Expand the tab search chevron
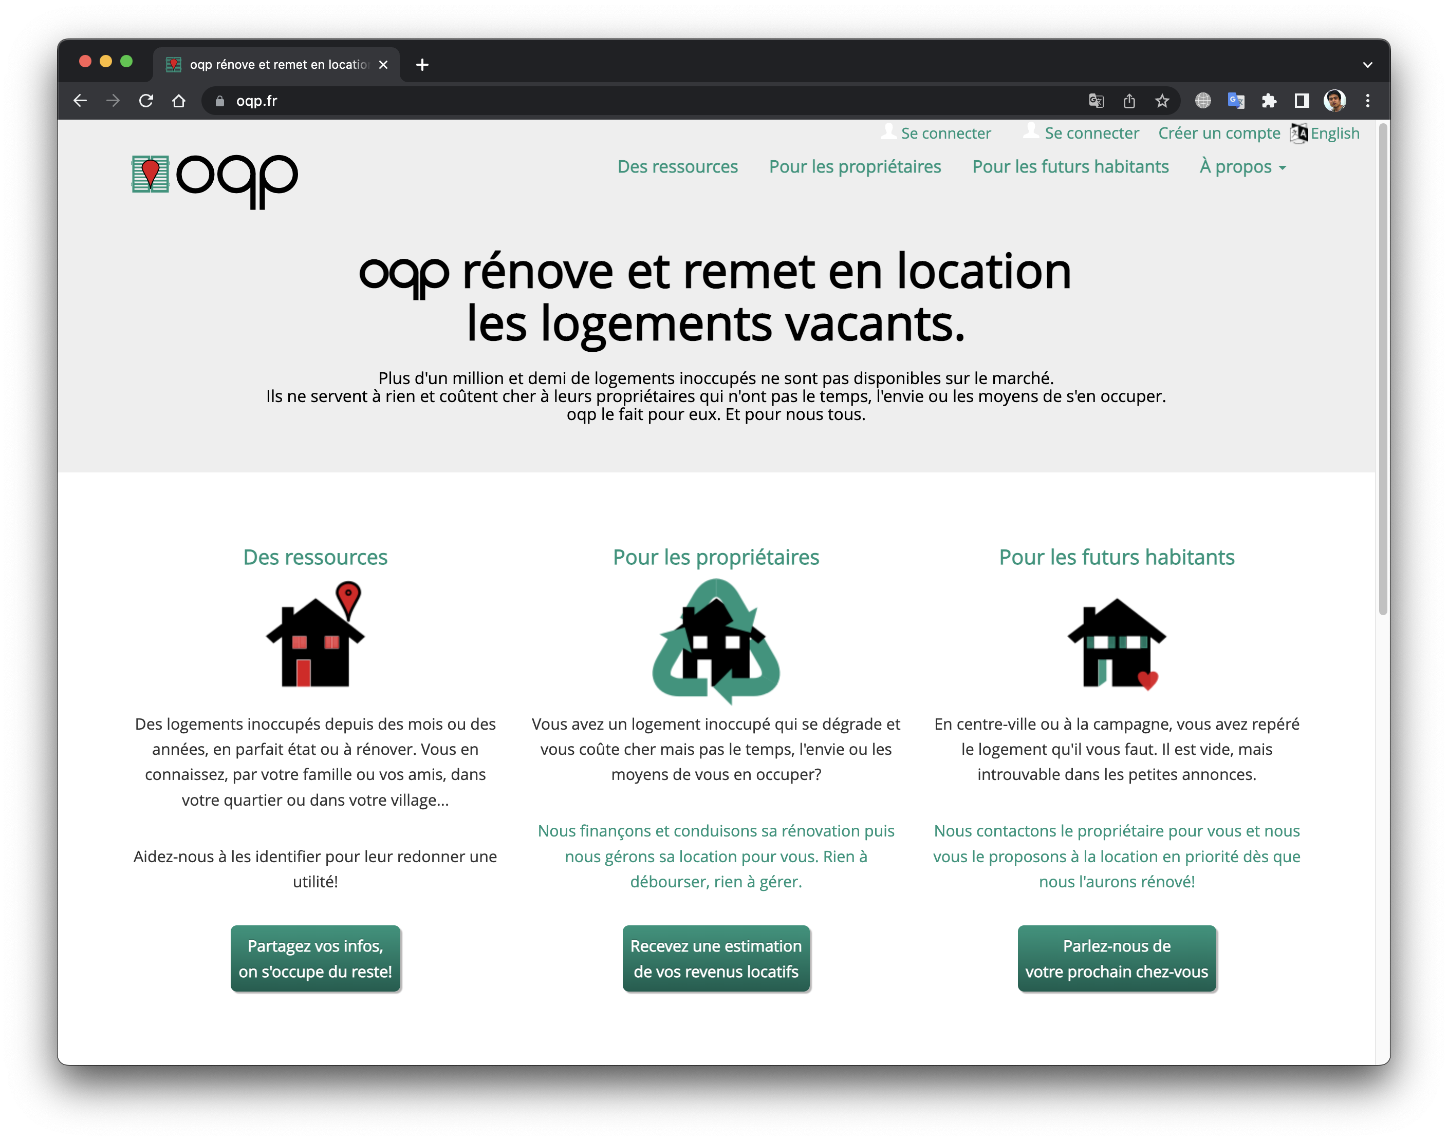 pyautogui.click(x=1367, y=65)
